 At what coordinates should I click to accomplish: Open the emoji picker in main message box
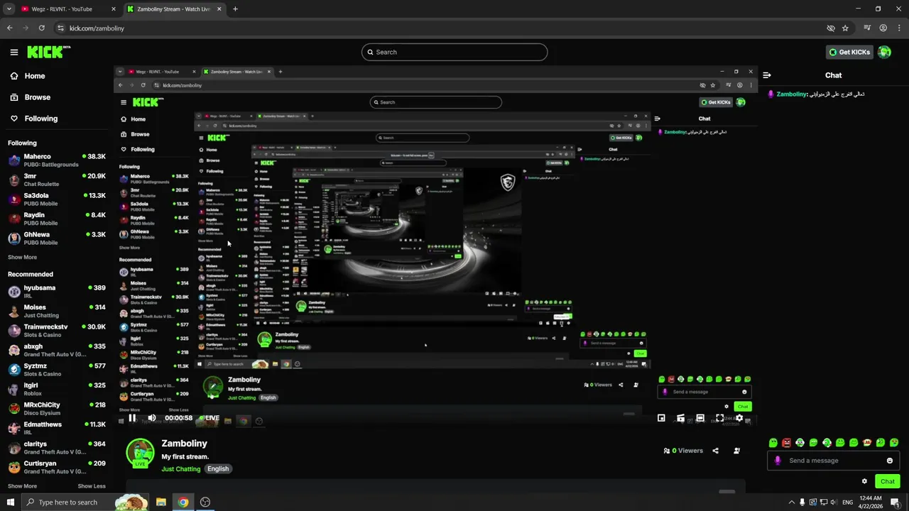point(889,461)
